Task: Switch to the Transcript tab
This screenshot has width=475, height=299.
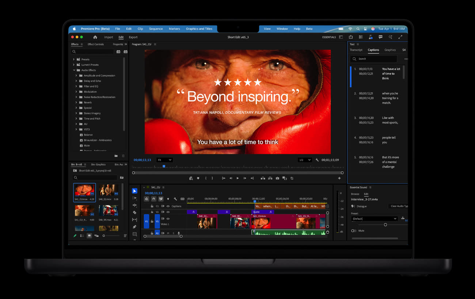Action: point(356,50)
